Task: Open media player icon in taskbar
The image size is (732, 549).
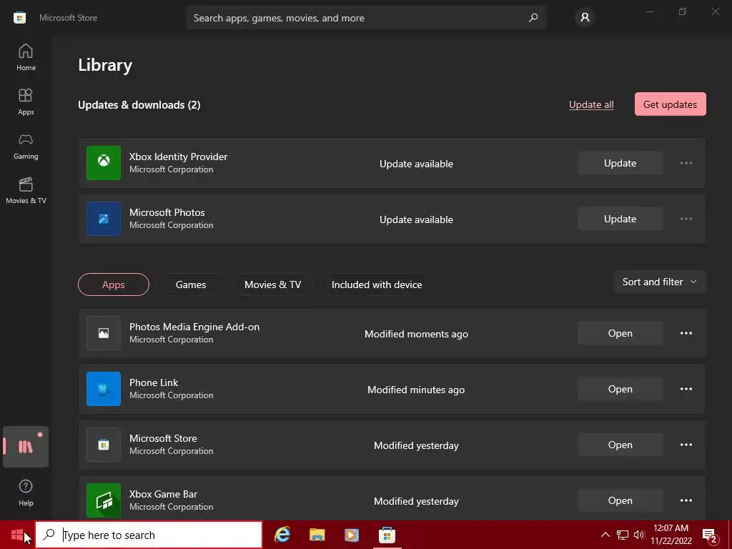Action: tap(352, 535)
